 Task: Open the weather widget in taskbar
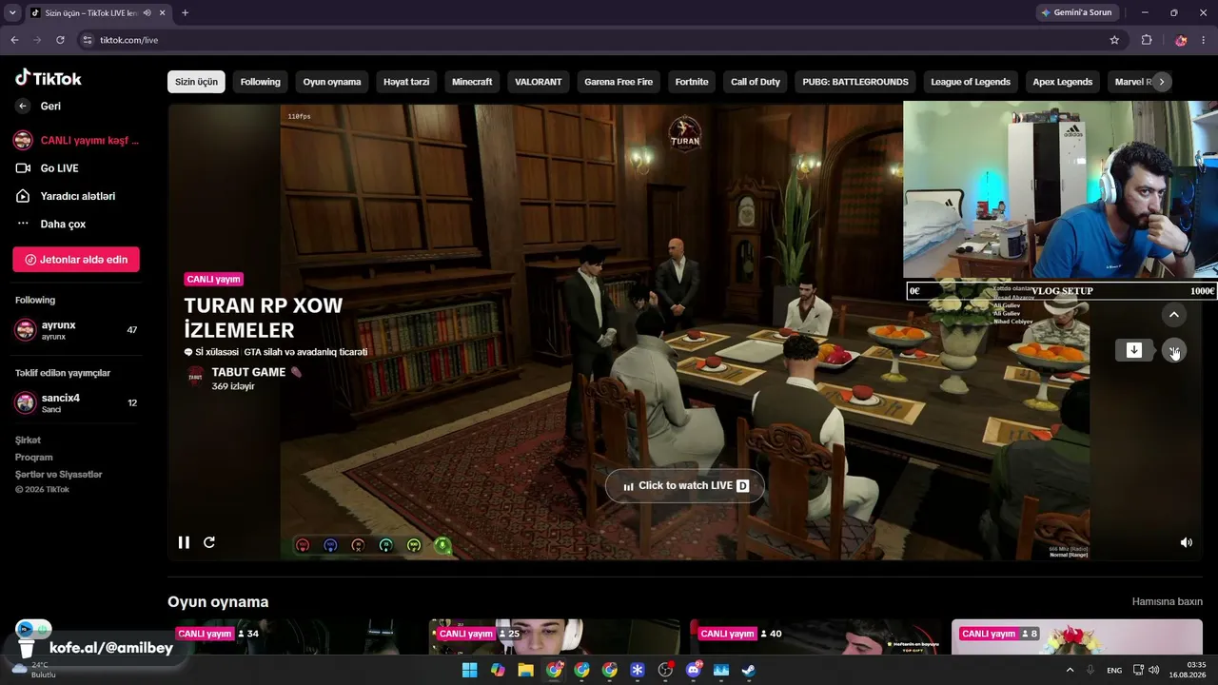click(35, 670)
